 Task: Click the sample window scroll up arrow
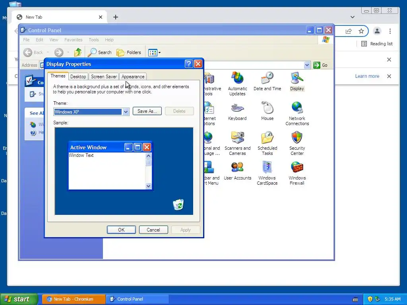tap(149, 156)
